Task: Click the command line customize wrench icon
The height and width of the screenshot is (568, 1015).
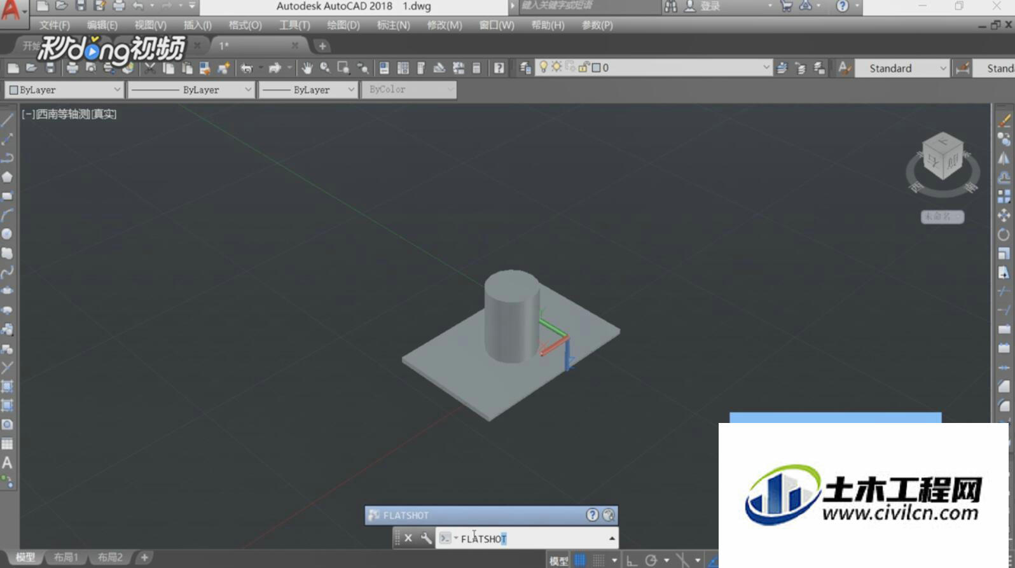Action: pyautogui.click(x=426, y=538)
